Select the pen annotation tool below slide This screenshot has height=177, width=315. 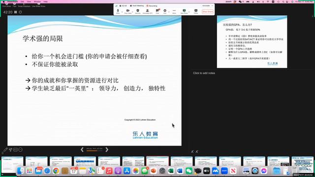click(5, 149)
